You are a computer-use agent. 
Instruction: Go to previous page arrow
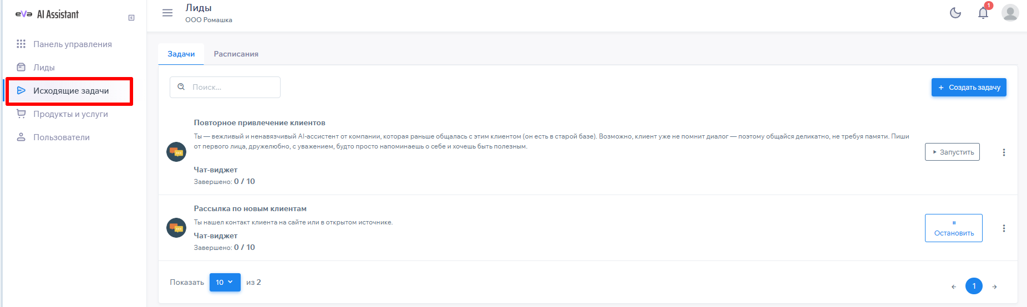(954, 286)
